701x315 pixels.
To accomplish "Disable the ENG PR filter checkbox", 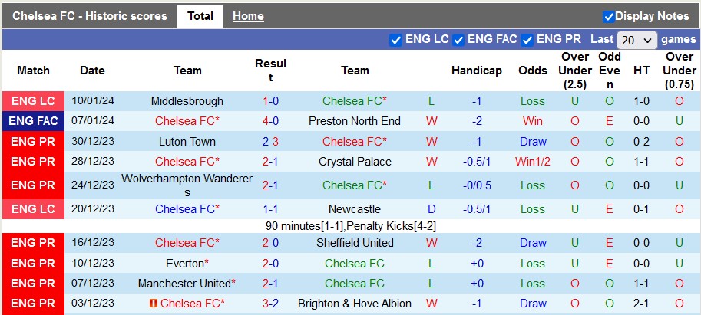I will click(527, 40).
